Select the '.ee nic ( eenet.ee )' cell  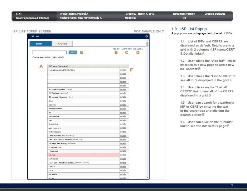[84, 109]
